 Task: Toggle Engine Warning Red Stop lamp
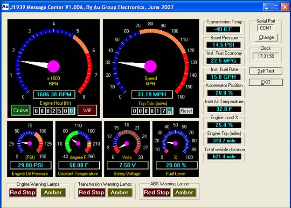(23, 193)
